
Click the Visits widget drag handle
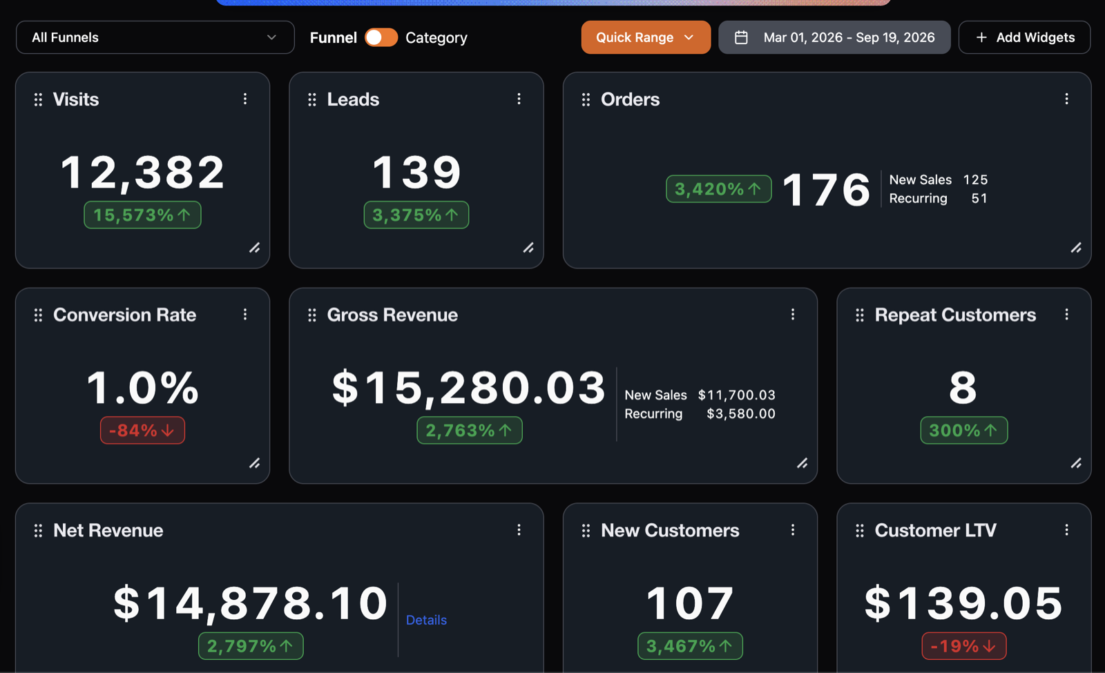[38, 100]
